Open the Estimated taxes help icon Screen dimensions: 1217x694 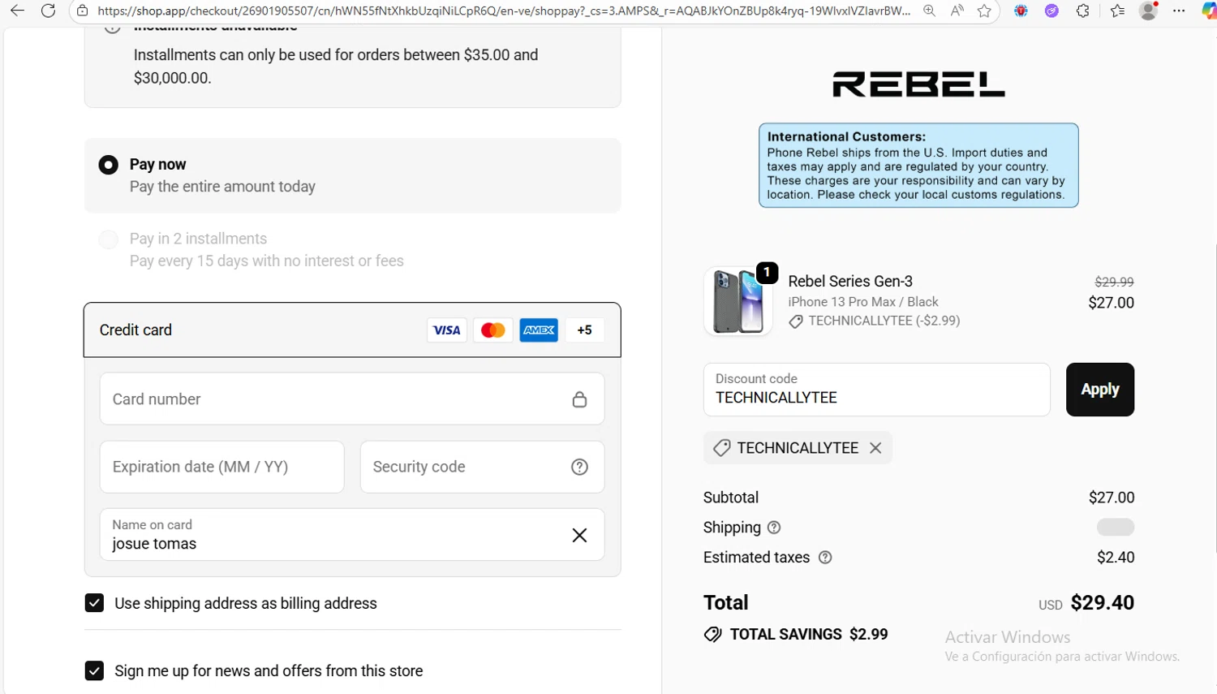[x=825, y=558]
